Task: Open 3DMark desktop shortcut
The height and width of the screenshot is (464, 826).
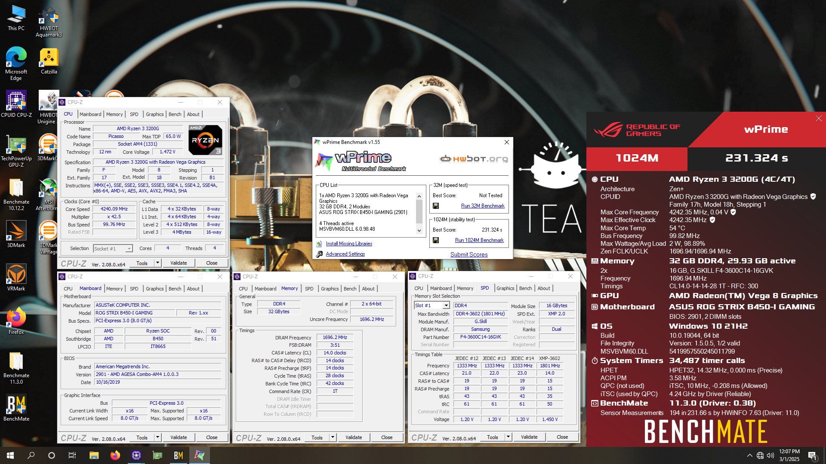Action: (16, 234)
